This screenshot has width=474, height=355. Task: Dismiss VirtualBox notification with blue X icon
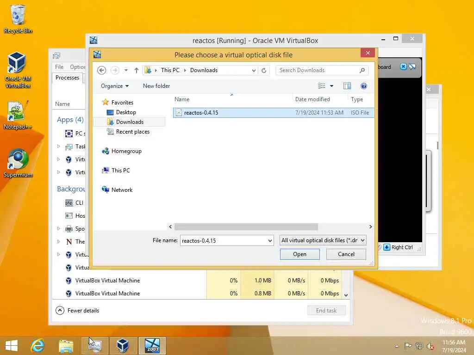[403, 67]
